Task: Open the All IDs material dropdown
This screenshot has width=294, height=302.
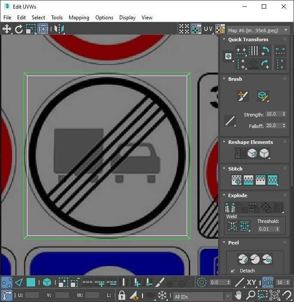Action: click(203, 296)
